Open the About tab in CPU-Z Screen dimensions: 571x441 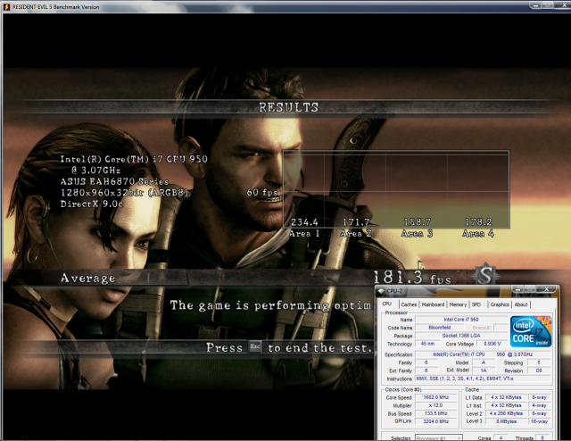tap(521, 304)
